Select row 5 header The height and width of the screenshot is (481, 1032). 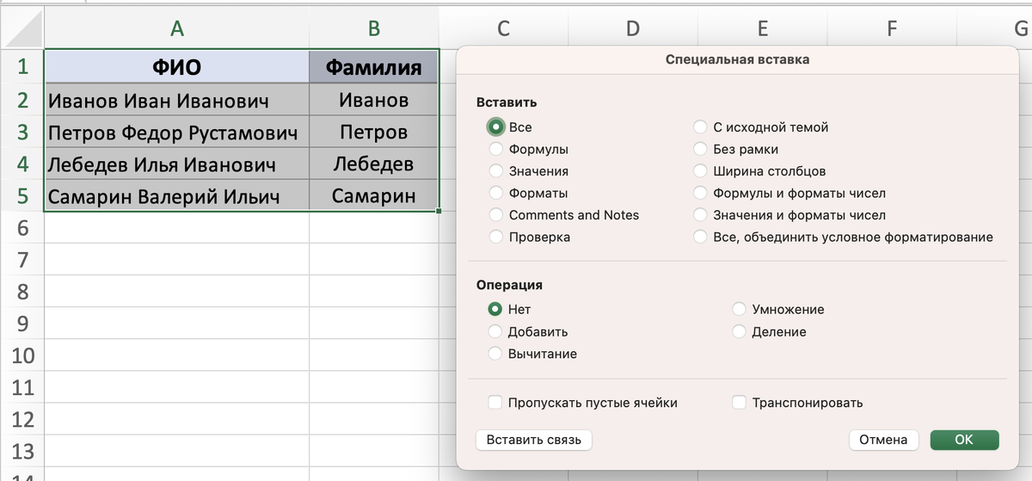22,196
